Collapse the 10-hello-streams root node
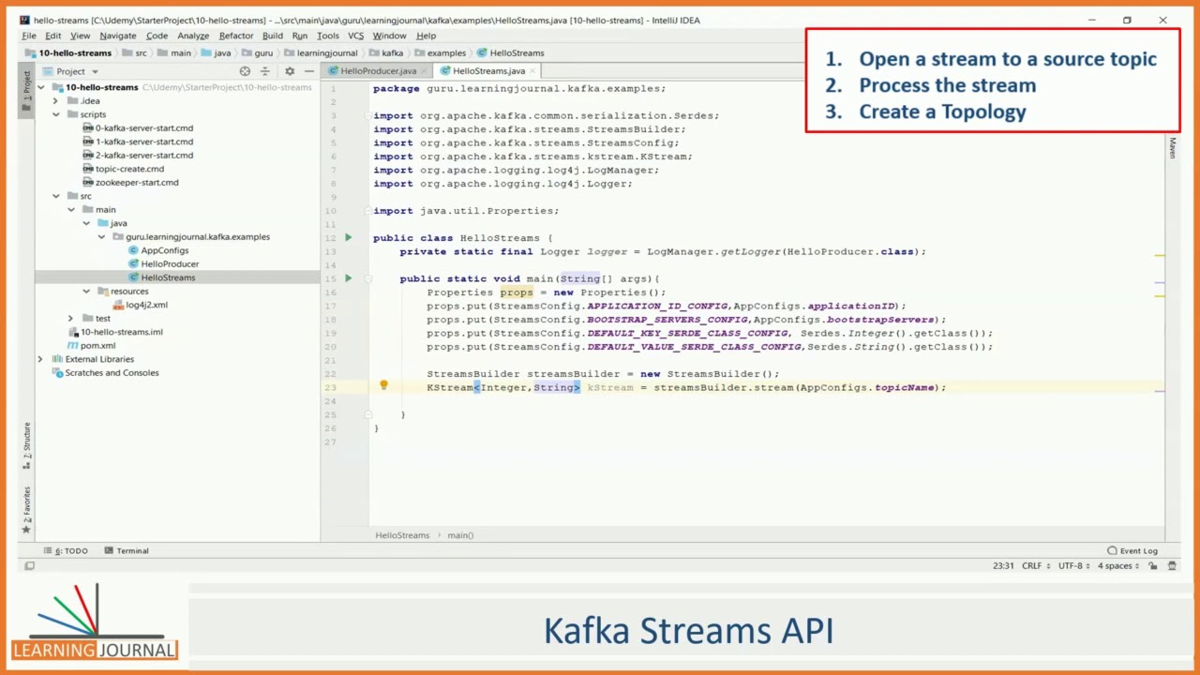Screen dimensions: 1200x675 (x=41, y=87)
